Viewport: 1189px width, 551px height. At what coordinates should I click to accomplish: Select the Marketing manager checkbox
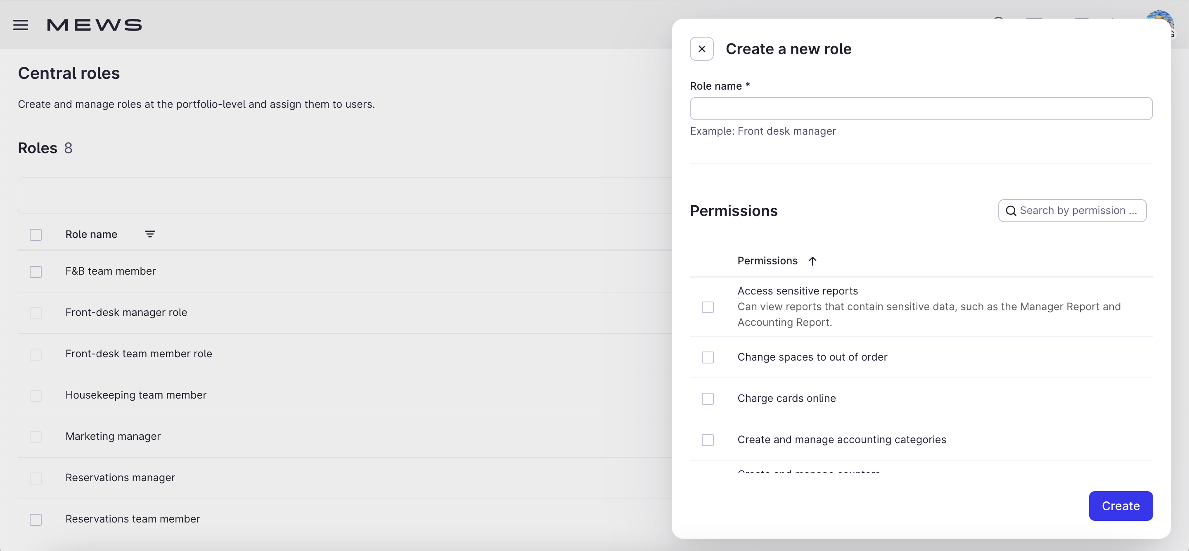click(36, 437)
